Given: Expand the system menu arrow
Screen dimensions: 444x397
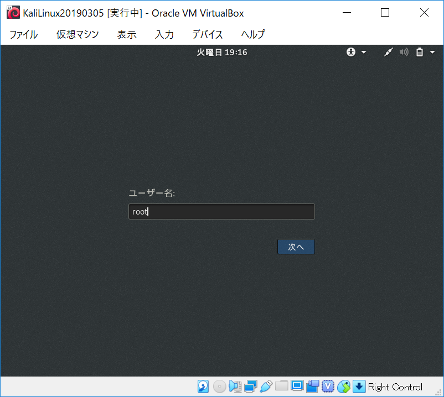Looking at the screenshot, I should point(432,53).
